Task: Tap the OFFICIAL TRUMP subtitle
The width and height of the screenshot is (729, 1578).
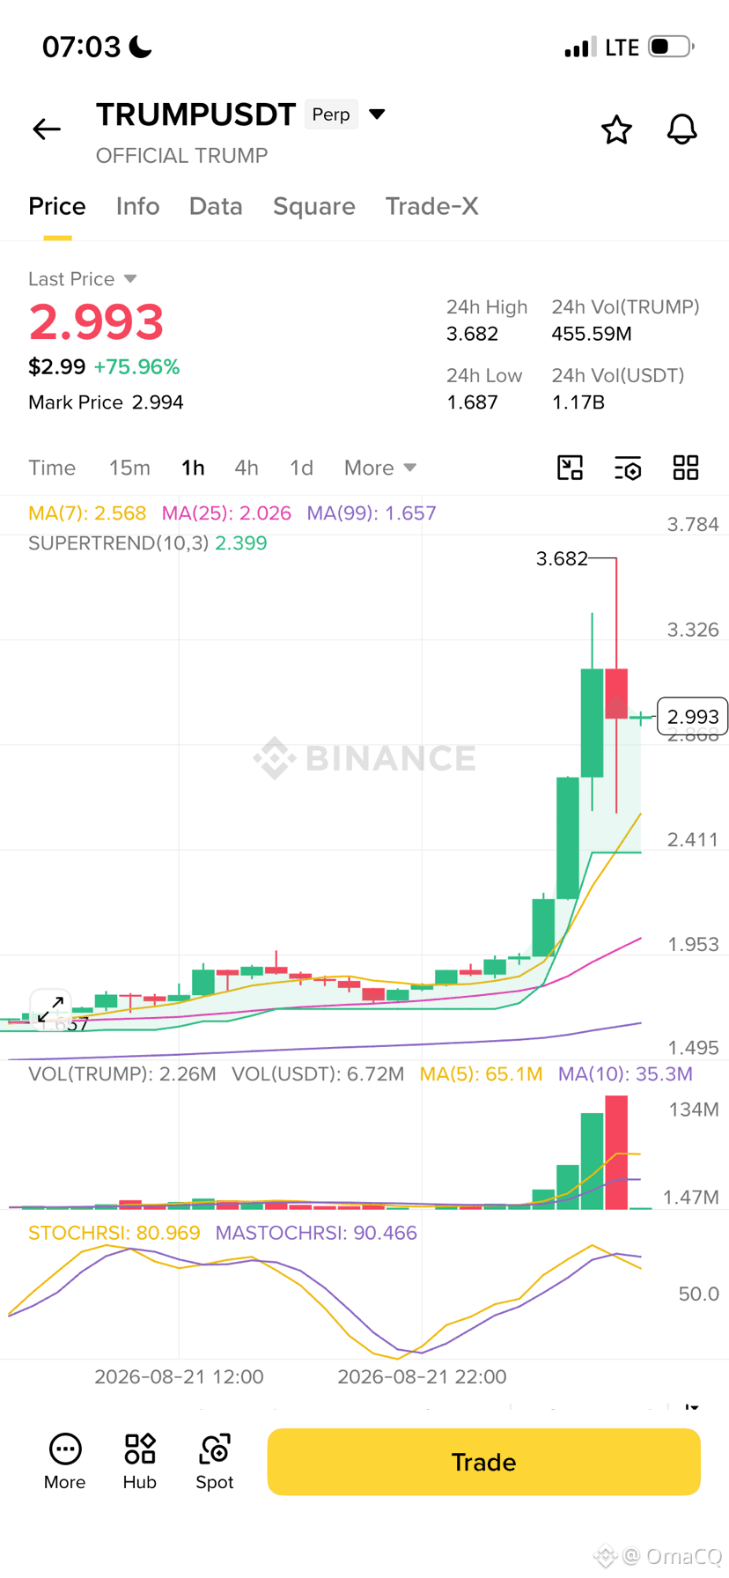Action: (181, 156)
